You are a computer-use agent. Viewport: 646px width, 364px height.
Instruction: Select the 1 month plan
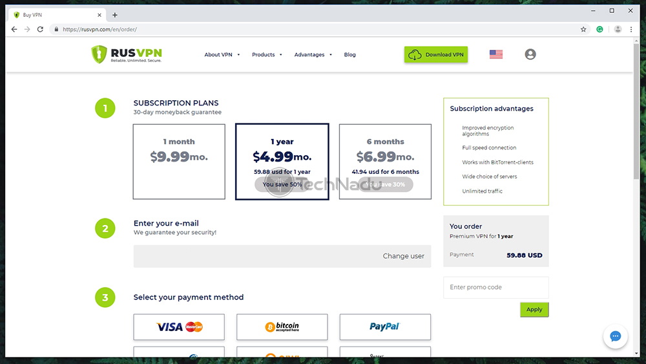pyautogui.click(x=179, y=162)
